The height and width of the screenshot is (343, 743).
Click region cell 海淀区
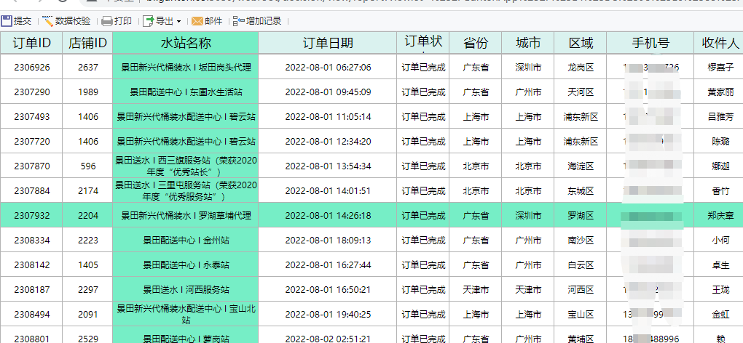click(581, 166)
